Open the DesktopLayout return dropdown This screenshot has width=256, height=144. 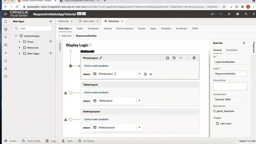[139, 127]
